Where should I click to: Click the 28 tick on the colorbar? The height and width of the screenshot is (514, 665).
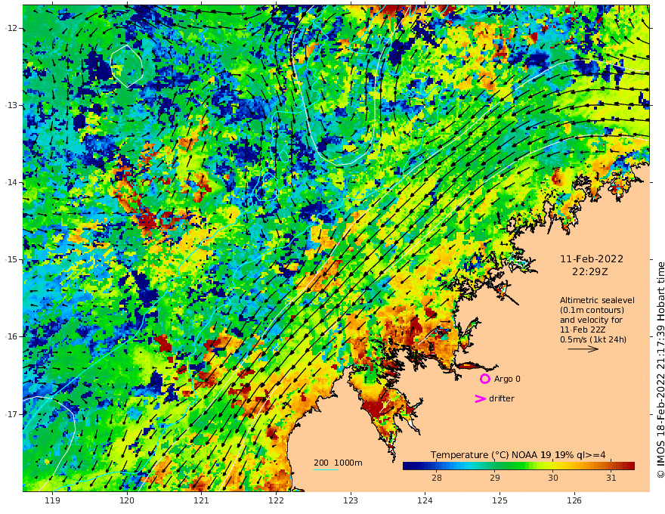click(x=437, y=478)
